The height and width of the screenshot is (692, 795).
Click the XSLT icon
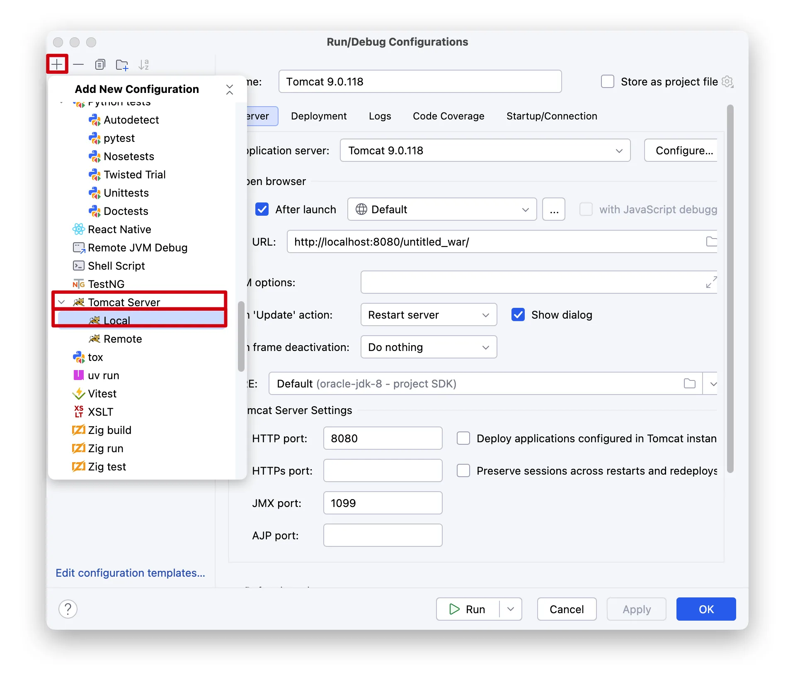point(79,412)
